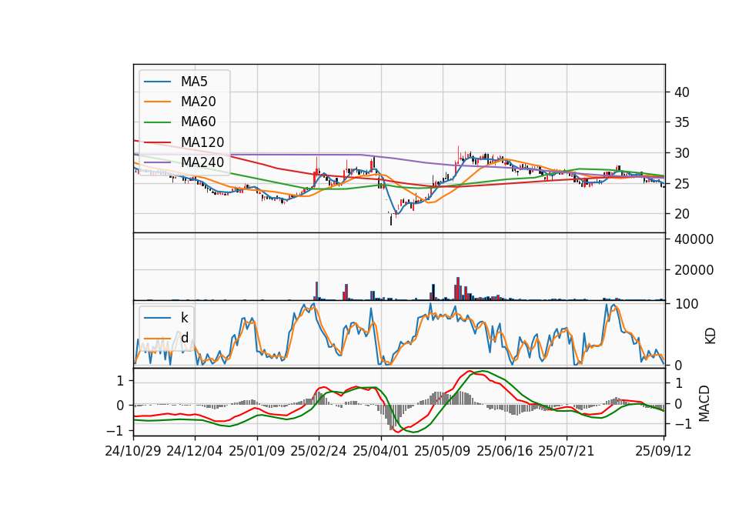Click the 25/02/24 date label
Screen dimensions: 739x531
click(x=319, y=451)
